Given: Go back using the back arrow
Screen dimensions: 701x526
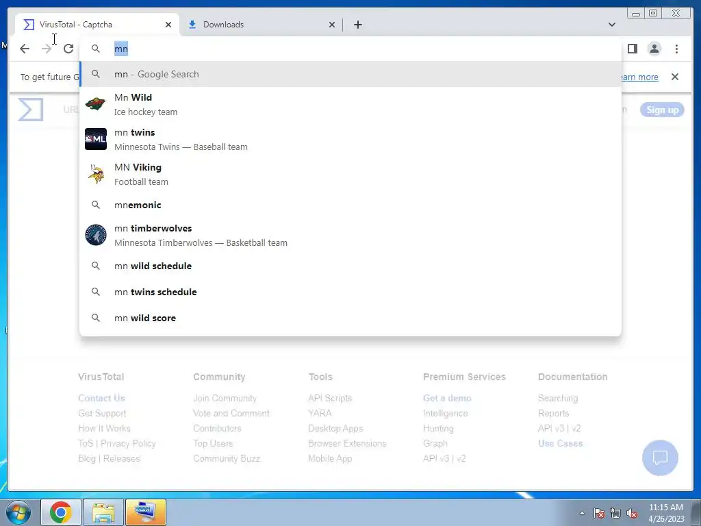Looking at the screenshot, I should click(x=25, y=49).
